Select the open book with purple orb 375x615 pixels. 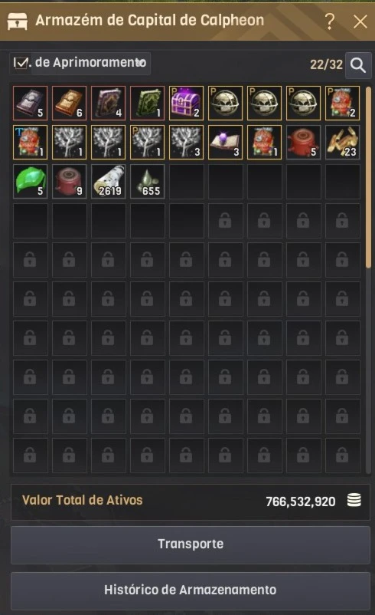(x=225, y=142)
